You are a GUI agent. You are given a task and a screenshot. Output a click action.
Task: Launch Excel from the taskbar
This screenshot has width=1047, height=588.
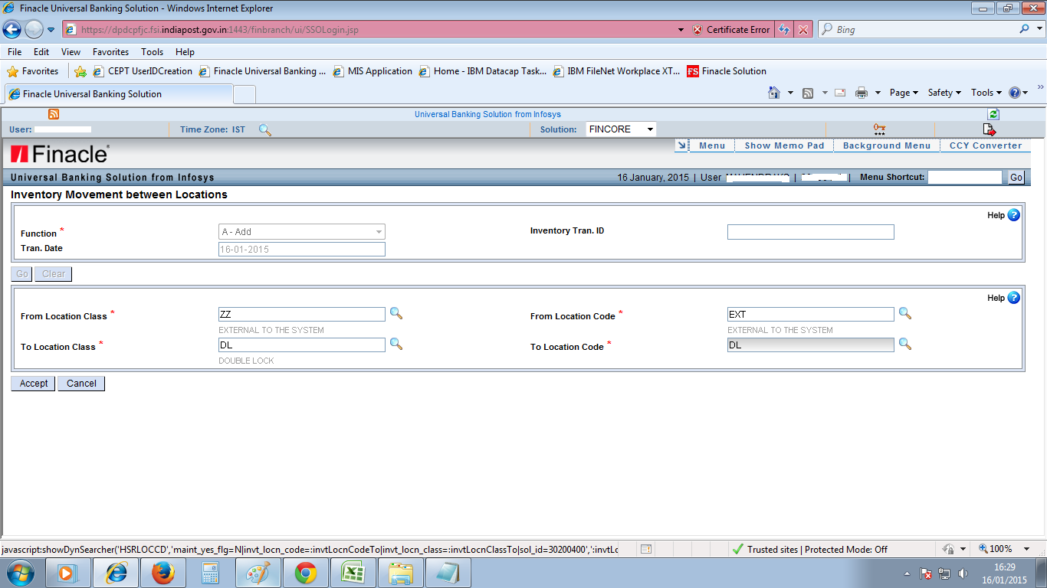353,572
